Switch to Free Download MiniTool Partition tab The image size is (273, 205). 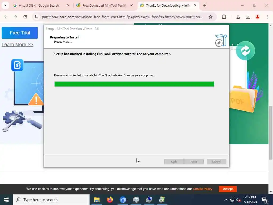[105, 6]
